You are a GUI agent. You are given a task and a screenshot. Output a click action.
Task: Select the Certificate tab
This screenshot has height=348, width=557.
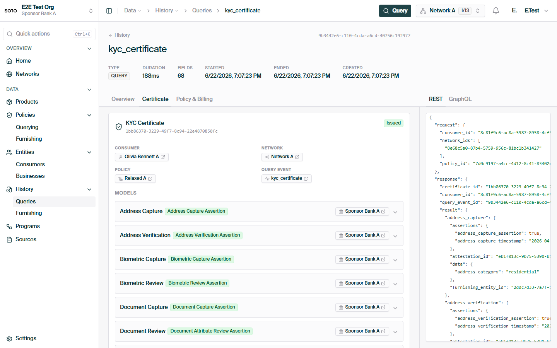[x=155, y=99]
